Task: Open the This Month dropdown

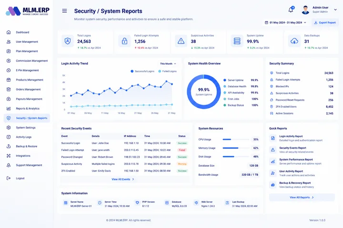Action: [168, 64]
